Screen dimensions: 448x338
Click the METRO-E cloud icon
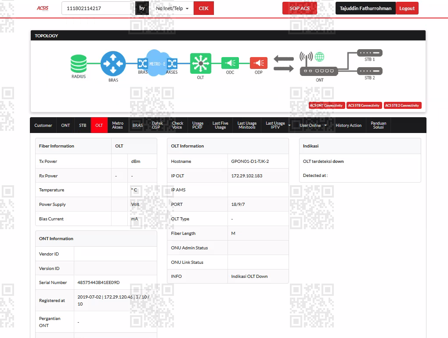[x=157, y=63]
